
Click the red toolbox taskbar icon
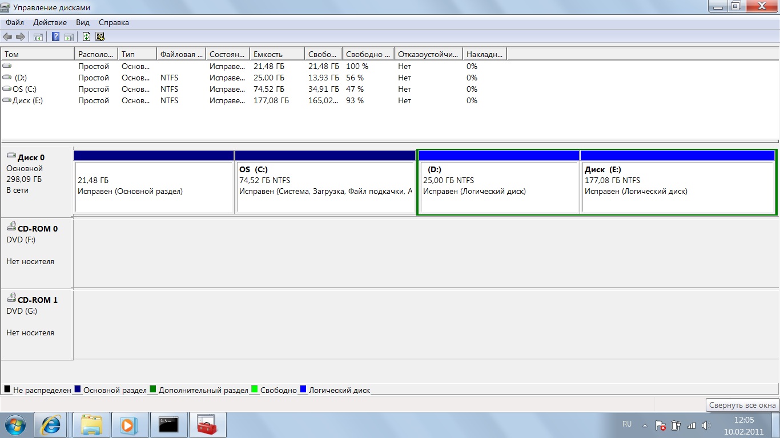pos(207,425)
